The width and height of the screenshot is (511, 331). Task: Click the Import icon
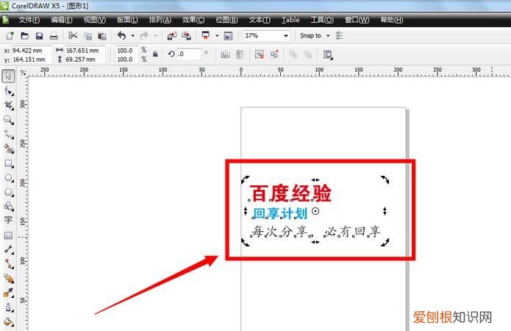point(172,35)
